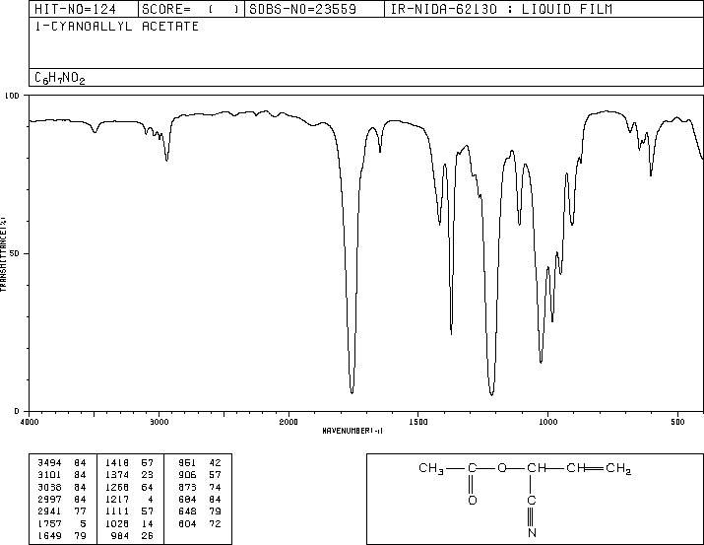
Task: Click the IR-NIDA-62130 : LIQUID FILM label
Action: pyautogui.click(x=501, y=9)
